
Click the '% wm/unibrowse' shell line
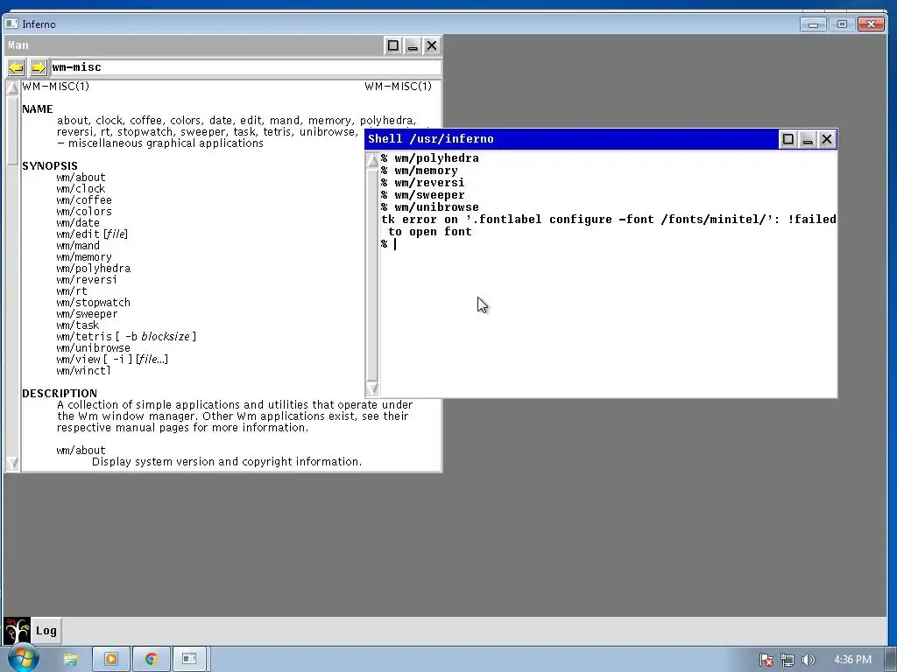(429, 207)
